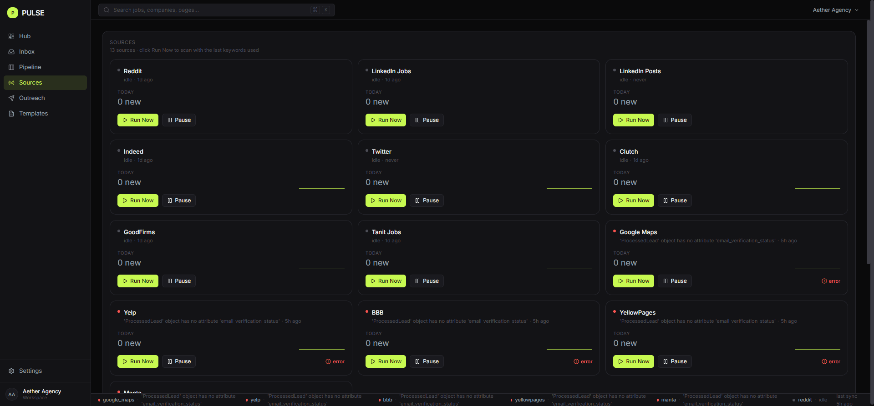Click the error indicator on BBB card
The height and width of the screenshot is (406, 874).
pyautogui.click(x=583, y=361)
